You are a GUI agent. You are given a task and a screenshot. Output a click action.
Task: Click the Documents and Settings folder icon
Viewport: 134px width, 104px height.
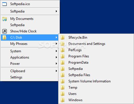pos(63,44)
